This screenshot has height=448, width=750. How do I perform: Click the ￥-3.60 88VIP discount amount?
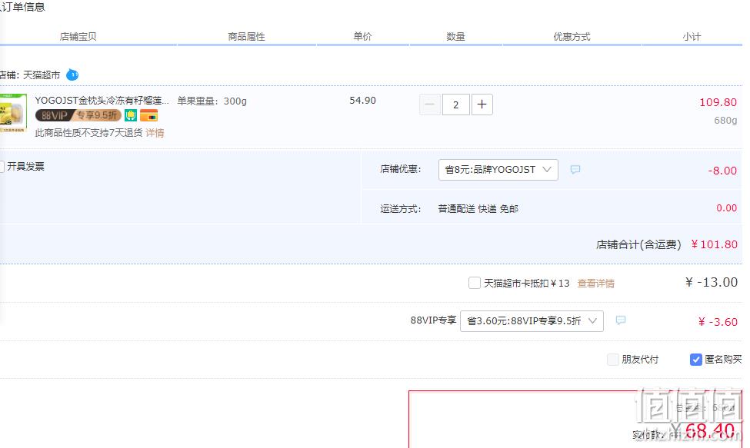click(718, 322)
